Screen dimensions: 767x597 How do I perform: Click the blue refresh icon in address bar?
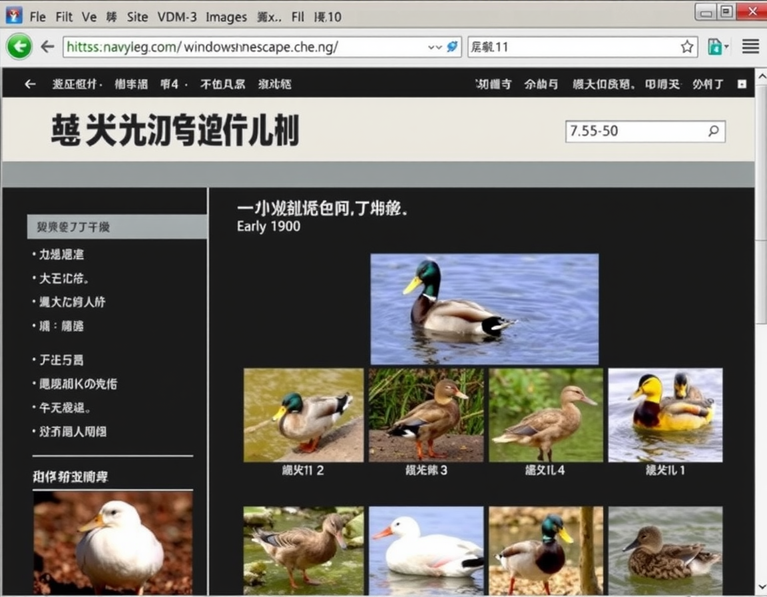453,47
